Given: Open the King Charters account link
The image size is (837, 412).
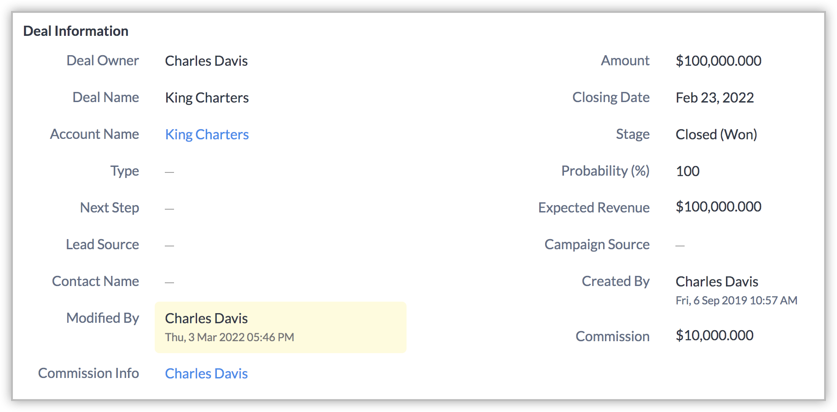Looking at the screenshot, I should [207, 134].
